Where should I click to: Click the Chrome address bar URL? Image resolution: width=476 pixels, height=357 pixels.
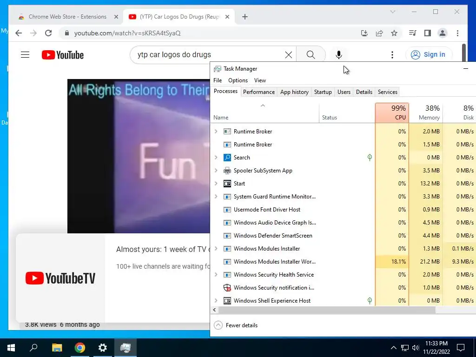coord(127,33)
